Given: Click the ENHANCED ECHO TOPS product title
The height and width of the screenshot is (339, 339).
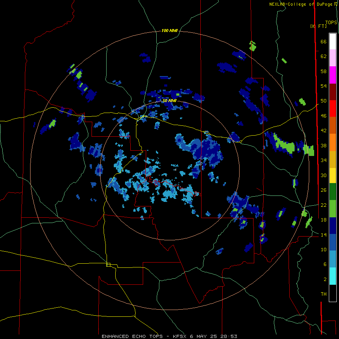Looking at the screenshot, I should (132, 336).
